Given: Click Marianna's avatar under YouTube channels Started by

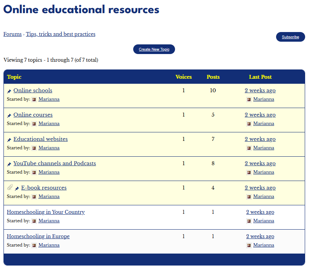Looking at the screenshot, I should click(34, 173).
